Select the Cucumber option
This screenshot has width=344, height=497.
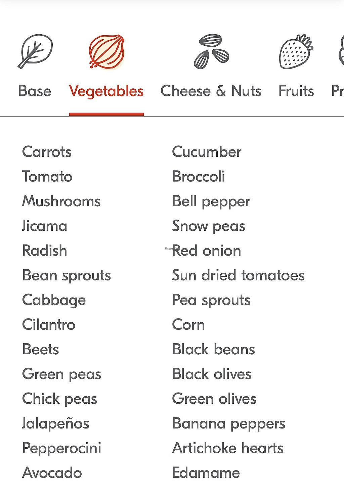tap(207, 152)
